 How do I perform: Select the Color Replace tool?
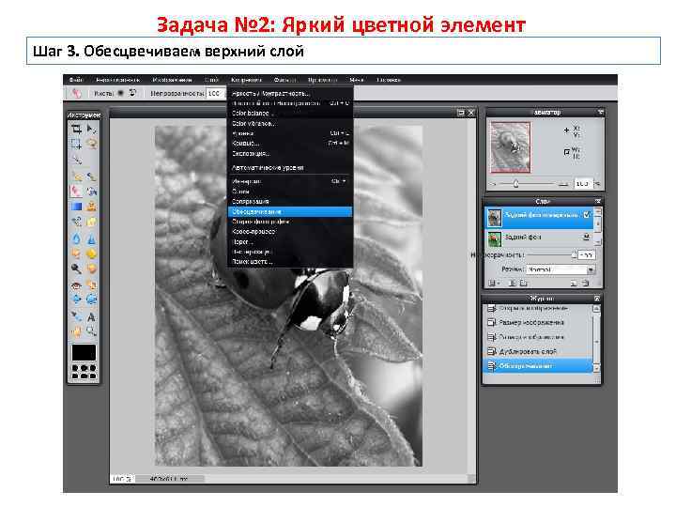pos(76,222)
